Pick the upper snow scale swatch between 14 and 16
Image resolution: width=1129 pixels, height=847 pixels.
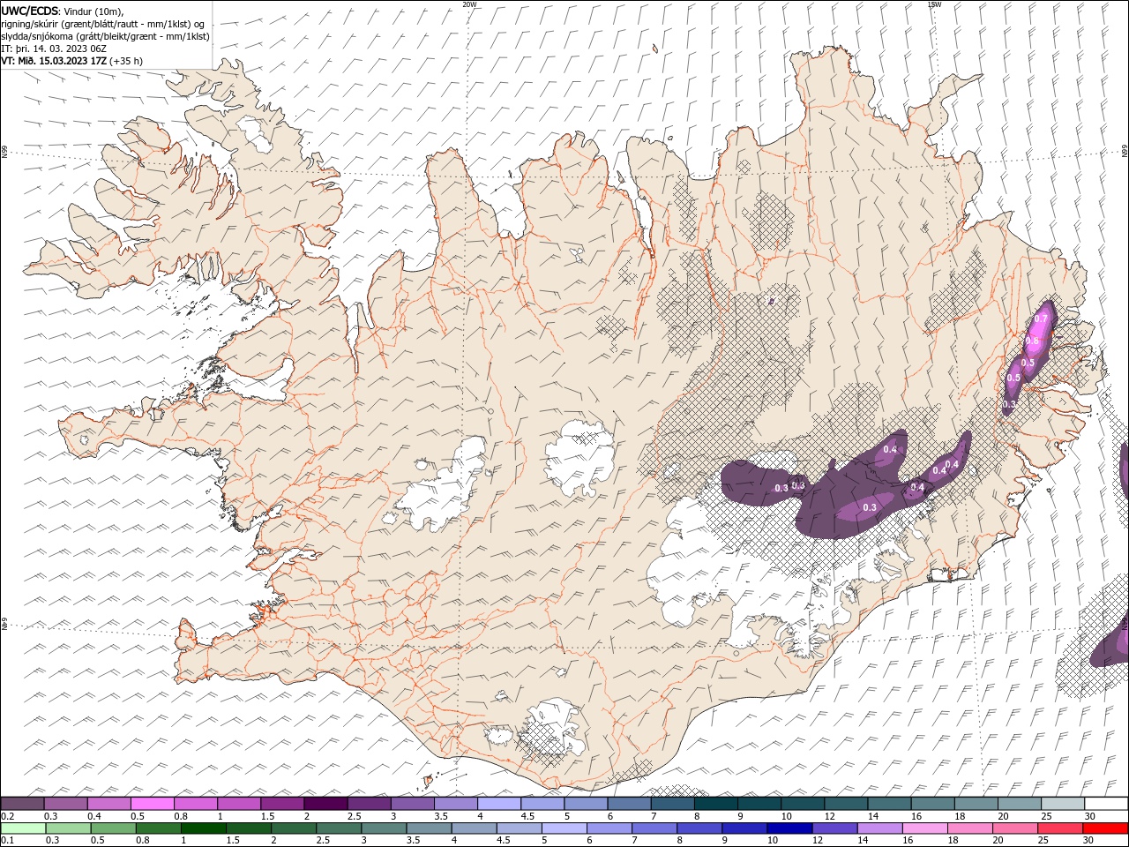[x=888, y=804]
